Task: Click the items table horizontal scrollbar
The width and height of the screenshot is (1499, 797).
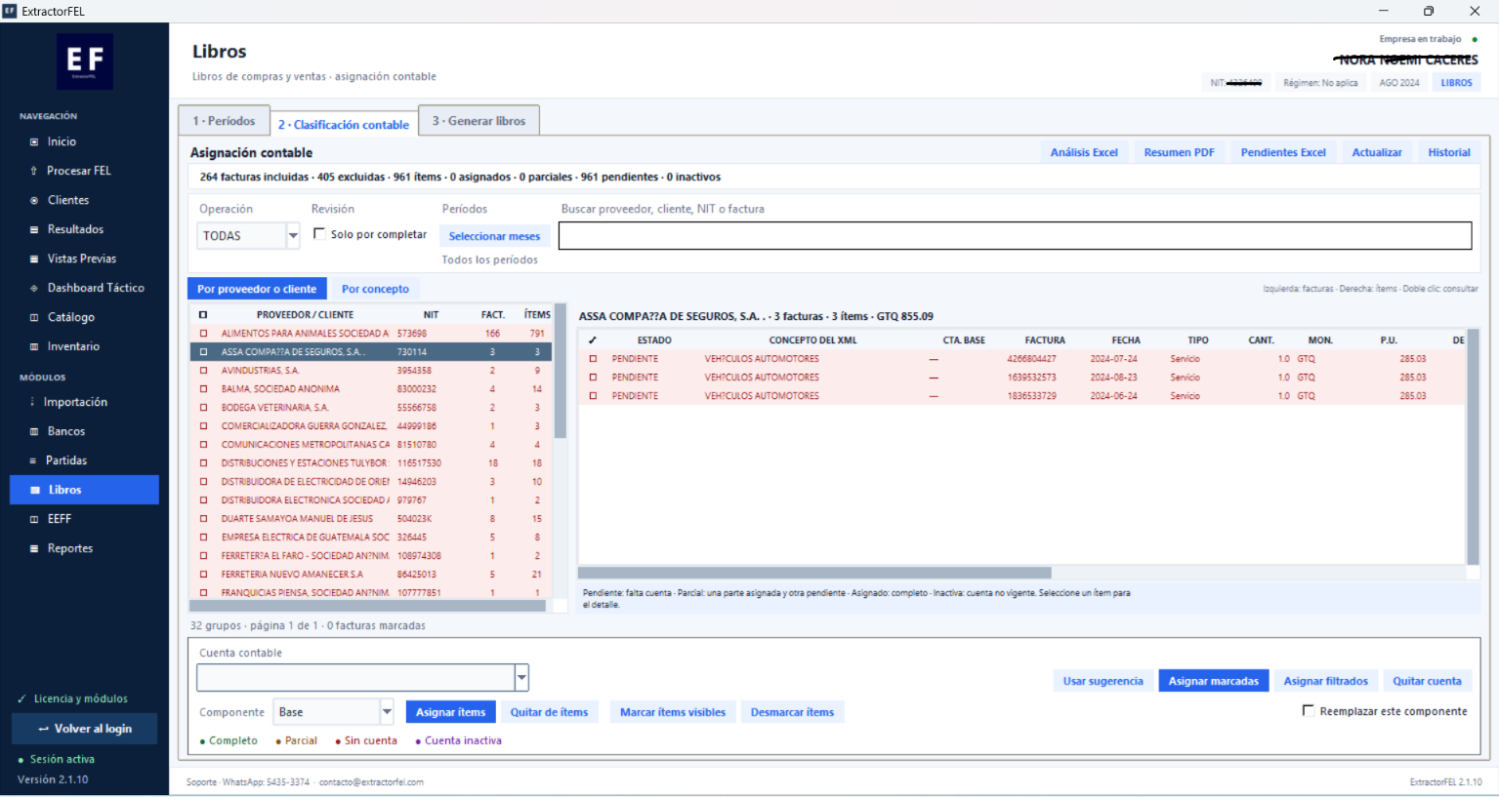Action: [x=814, y=573]
